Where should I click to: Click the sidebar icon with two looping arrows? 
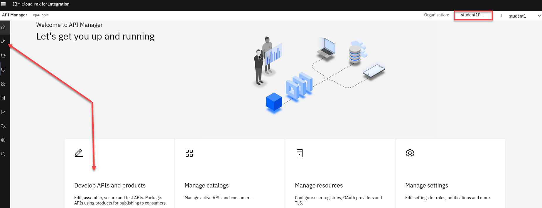pos(4,55)
